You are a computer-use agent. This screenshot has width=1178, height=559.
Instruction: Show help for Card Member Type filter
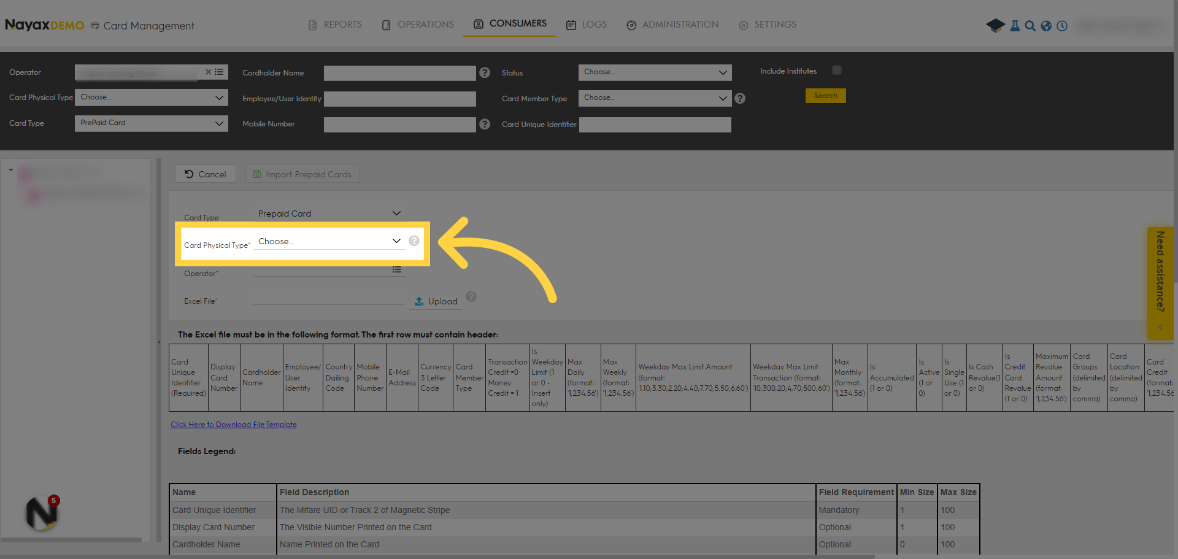[x=740, y=98]
